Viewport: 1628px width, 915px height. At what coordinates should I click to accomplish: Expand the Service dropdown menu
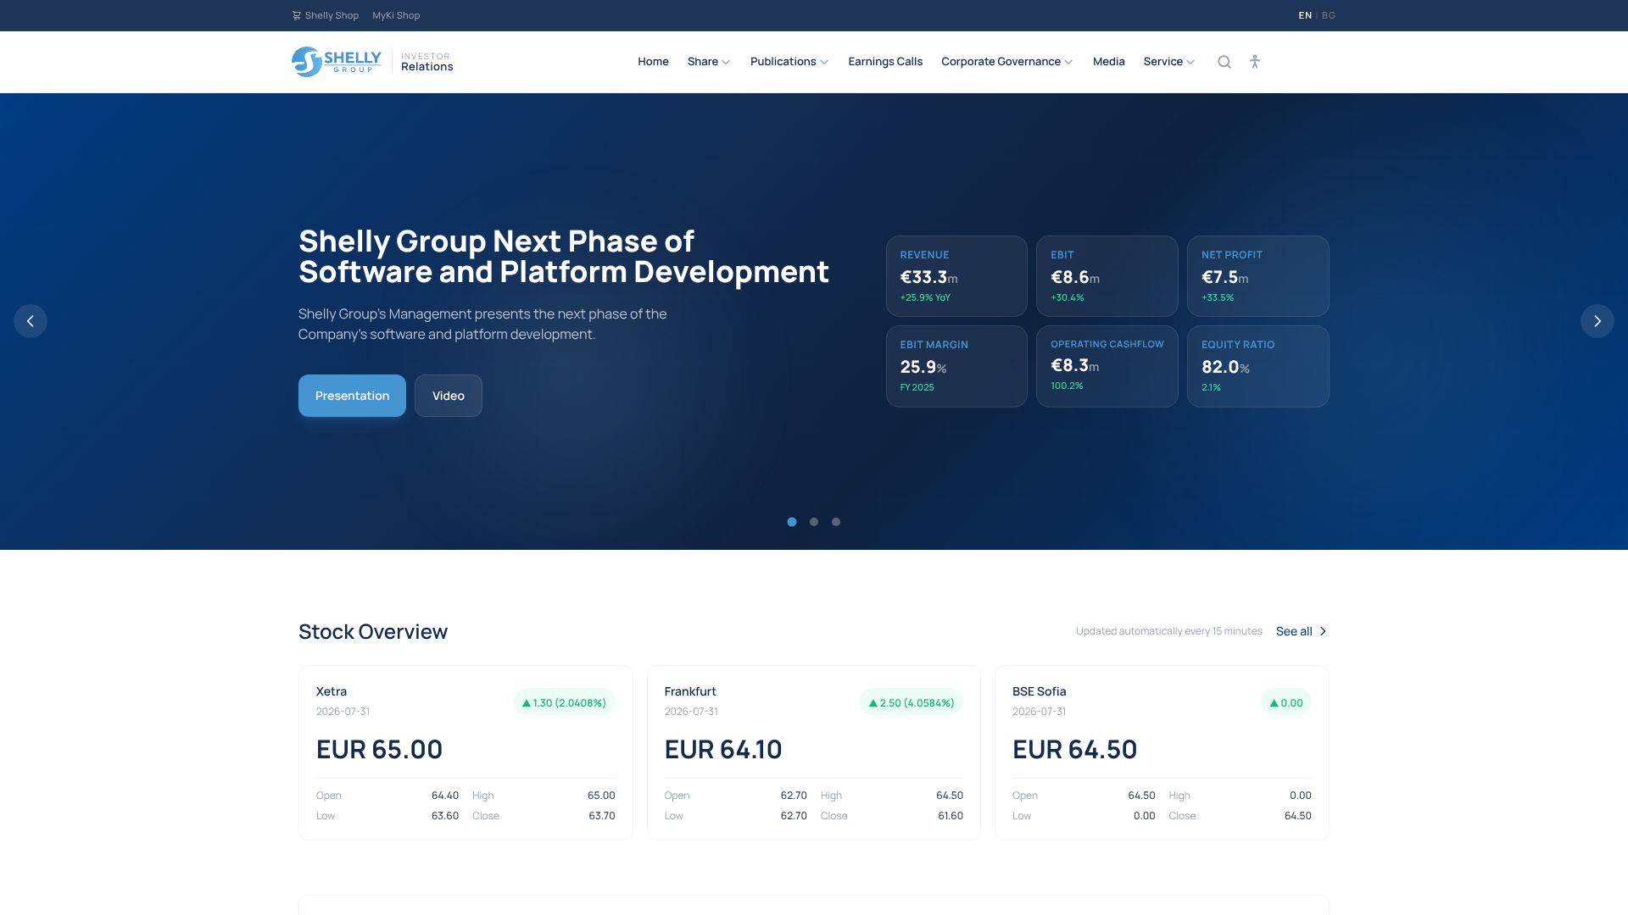coord(1169,62)
